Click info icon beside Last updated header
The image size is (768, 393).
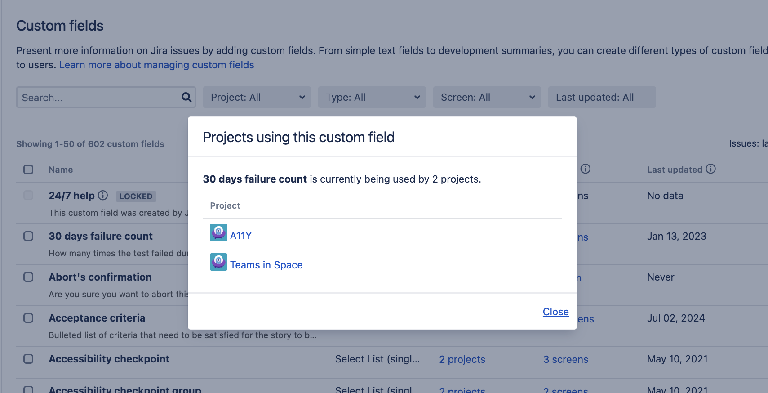coord(710,169)
